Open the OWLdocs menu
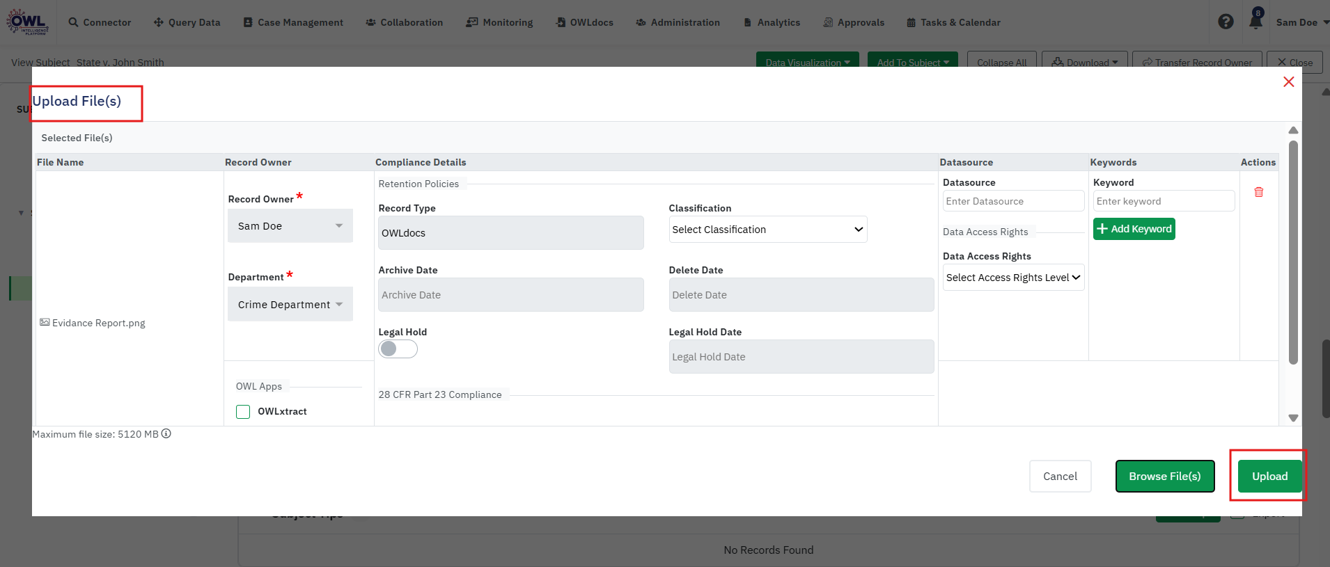1330x567 pixels. [584, 22]
